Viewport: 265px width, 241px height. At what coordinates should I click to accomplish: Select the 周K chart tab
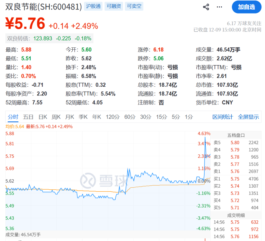pos(56,117)
